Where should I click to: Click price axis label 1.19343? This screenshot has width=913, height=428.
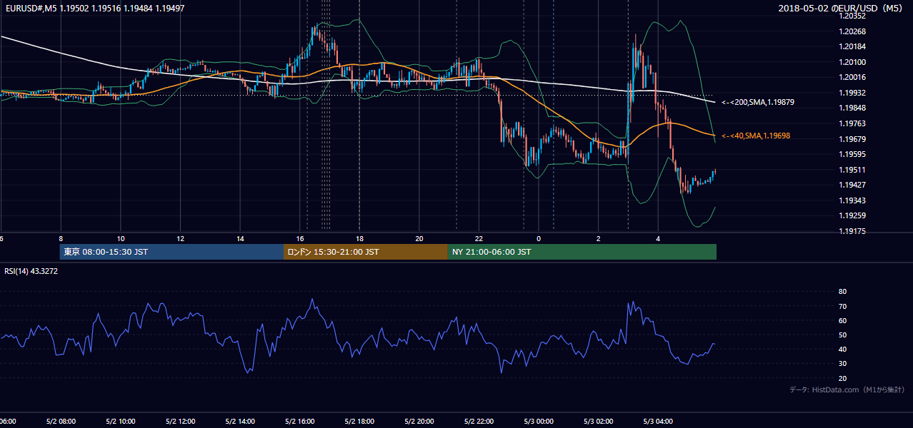coord(853,200)
